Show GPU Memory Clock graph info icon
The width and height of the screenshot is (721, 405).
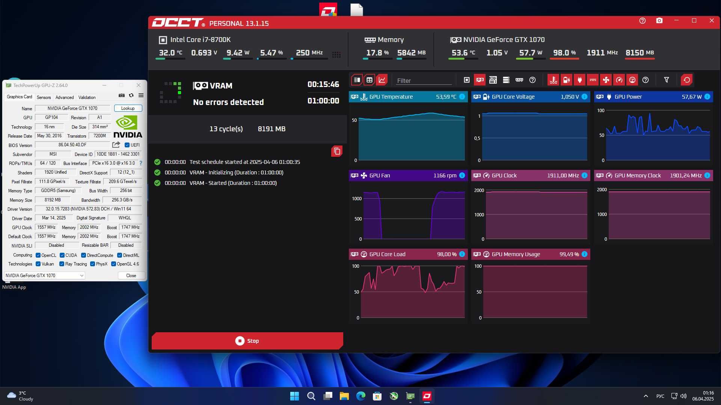click(x=707, y=175)
